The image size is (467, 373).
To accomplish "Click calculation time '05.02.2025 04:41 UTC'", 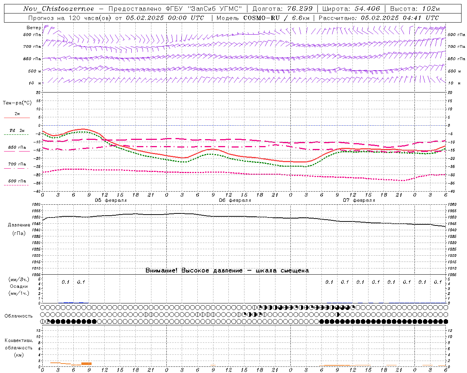I will [x=400, y=18].
